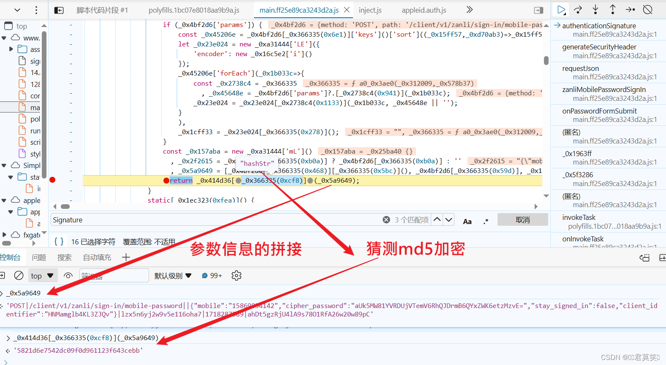
Task: Pretty print code with the braces icon
Action: 59,241
